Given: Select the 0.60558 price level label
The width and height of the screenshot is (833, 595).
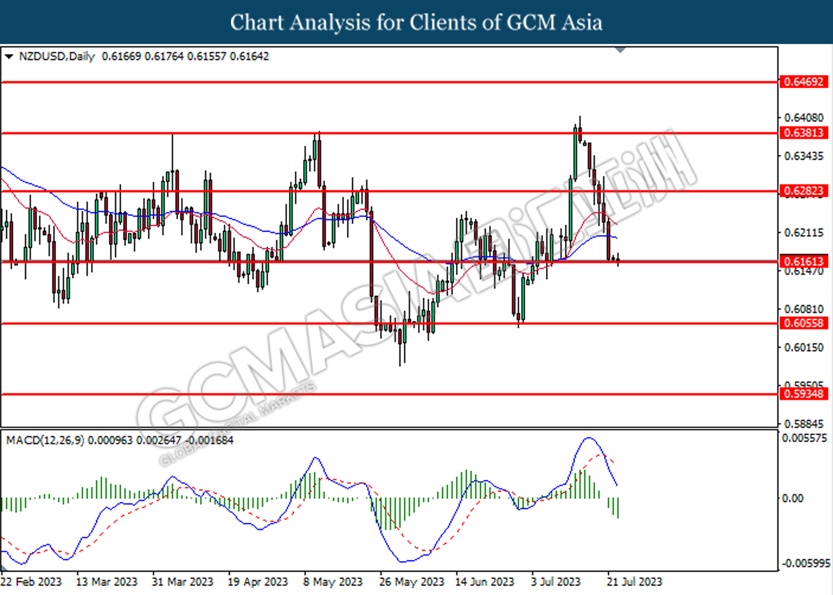Looking at the screenshot, I should coord(804,323).
